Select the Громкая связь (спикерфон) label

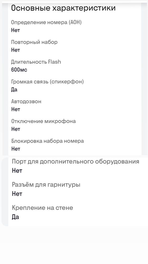[47, 82]
